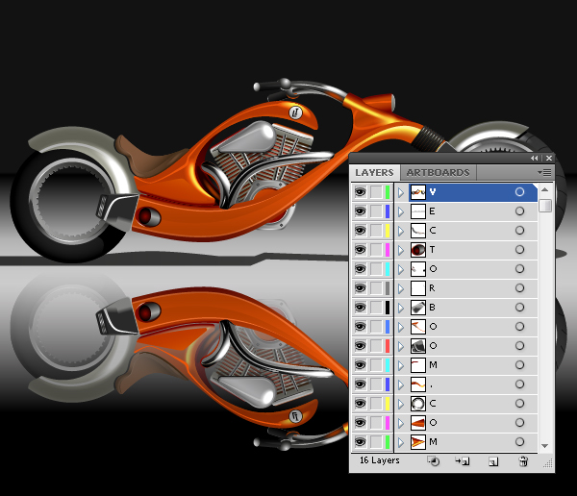The image size is (577, 496).
Task: Hide layer V using eye icon
Action: pyautogui.click(x=360, y=191)
